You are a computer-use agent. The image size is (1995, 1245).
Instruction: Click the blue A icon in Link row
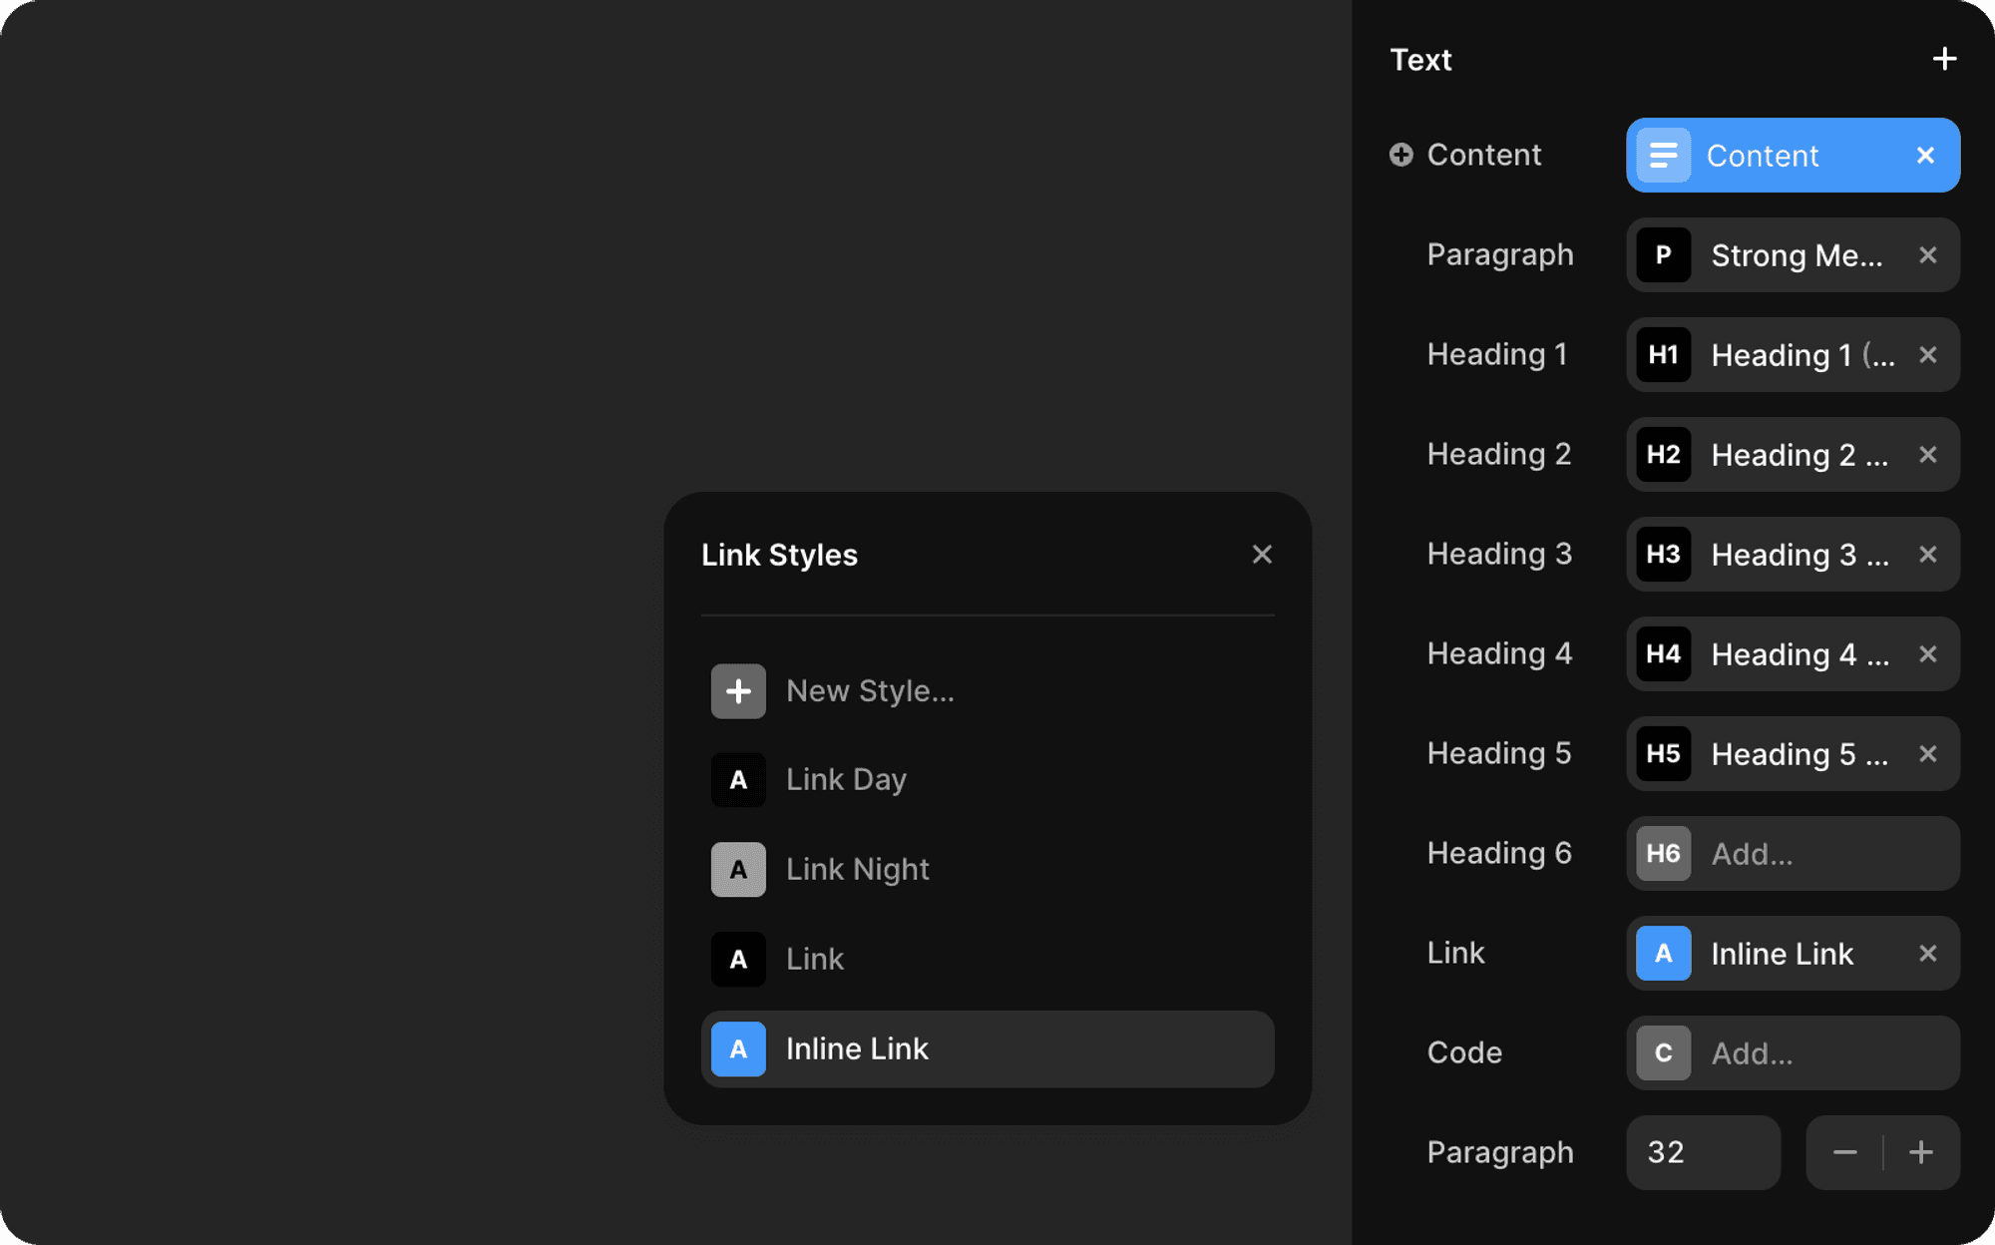point(1663,954)
